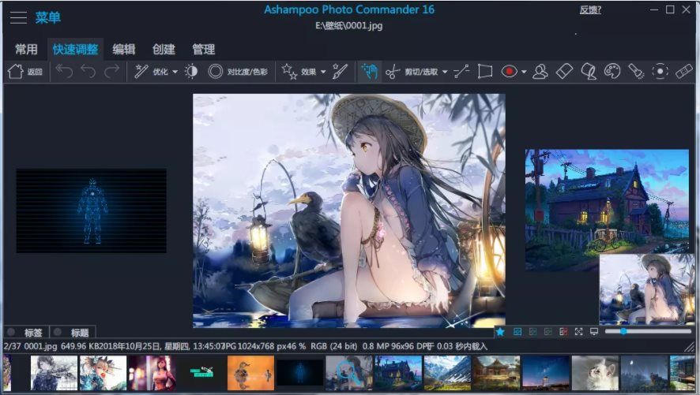The image size is (700, 395).
Task: Select the red-haired woman thumbnail in filmstrip
Action: tap(152, 373)
